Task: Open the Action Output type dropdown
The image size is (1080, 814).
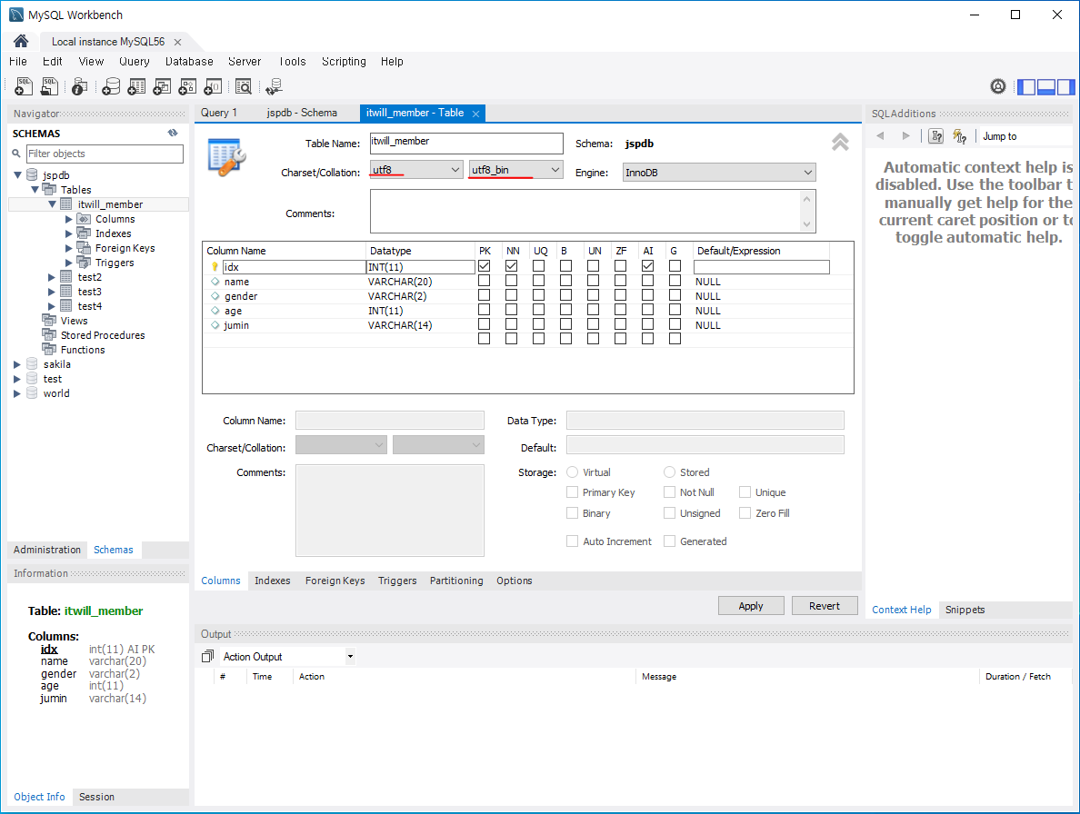Action: [350, 657]
